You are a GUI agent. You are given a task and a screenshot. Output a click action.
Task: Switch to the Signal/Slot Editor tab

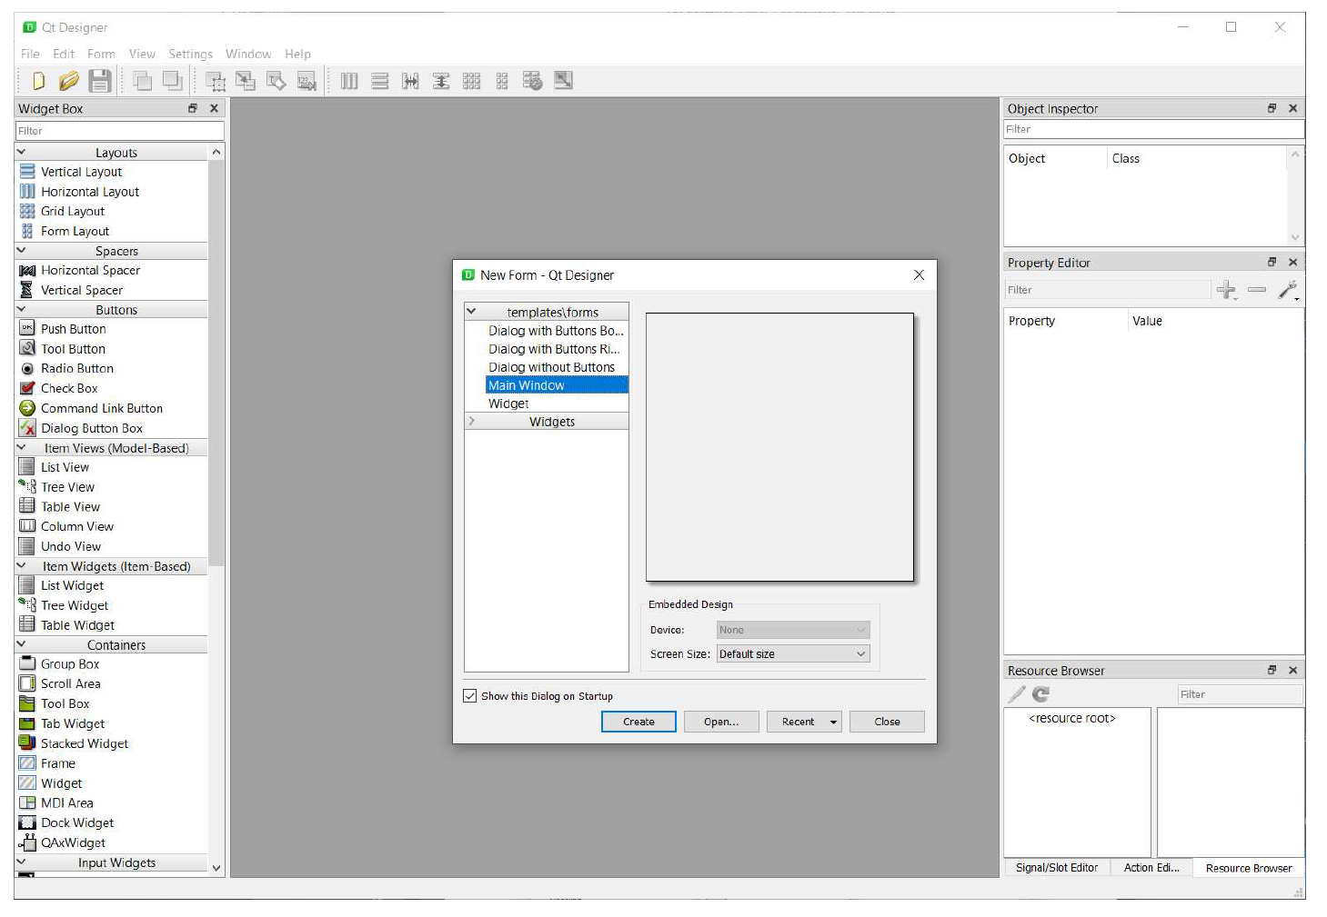(x=1056, y=867)
